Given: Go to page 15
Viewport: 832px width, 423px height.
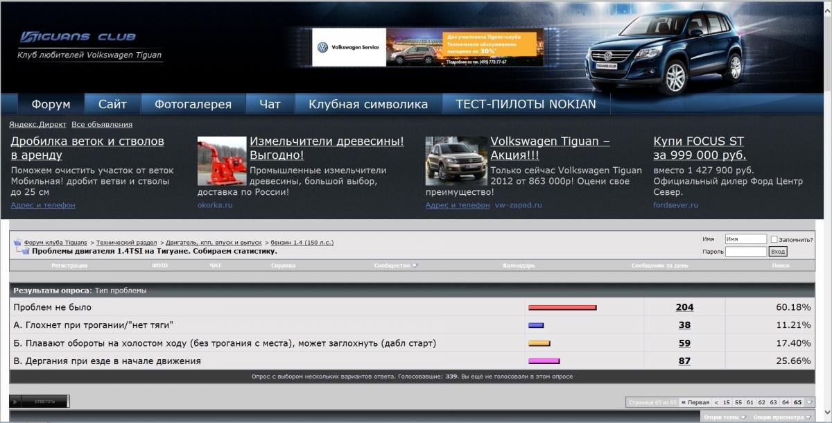Looking at the screenshot, I should (x=727, y=402).
